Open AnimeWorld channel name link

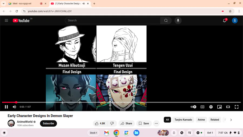[25, 122]
